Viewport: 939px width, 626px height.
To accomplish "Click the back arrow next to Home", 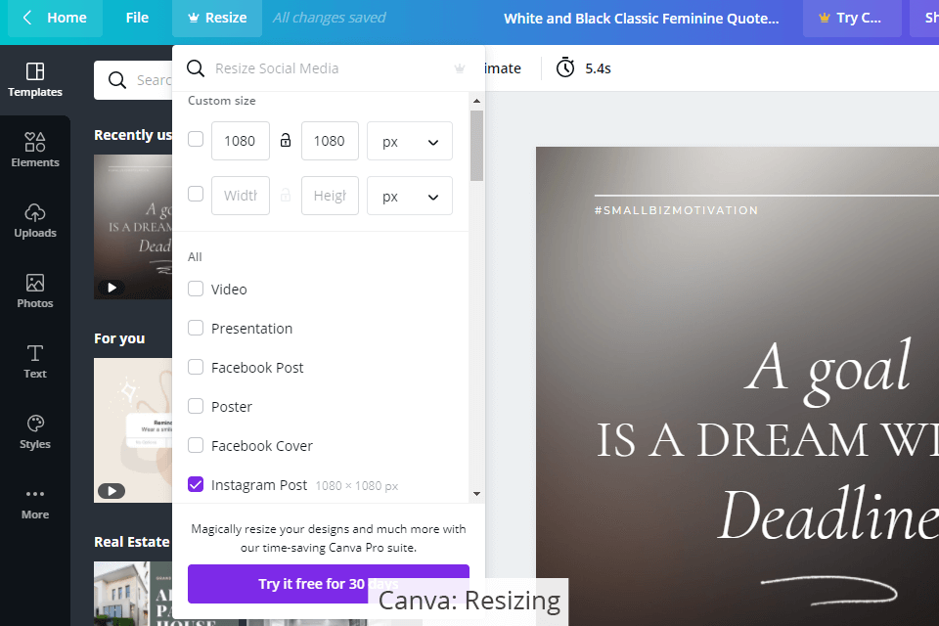I will pyautogui.click(x=27, y=18).
